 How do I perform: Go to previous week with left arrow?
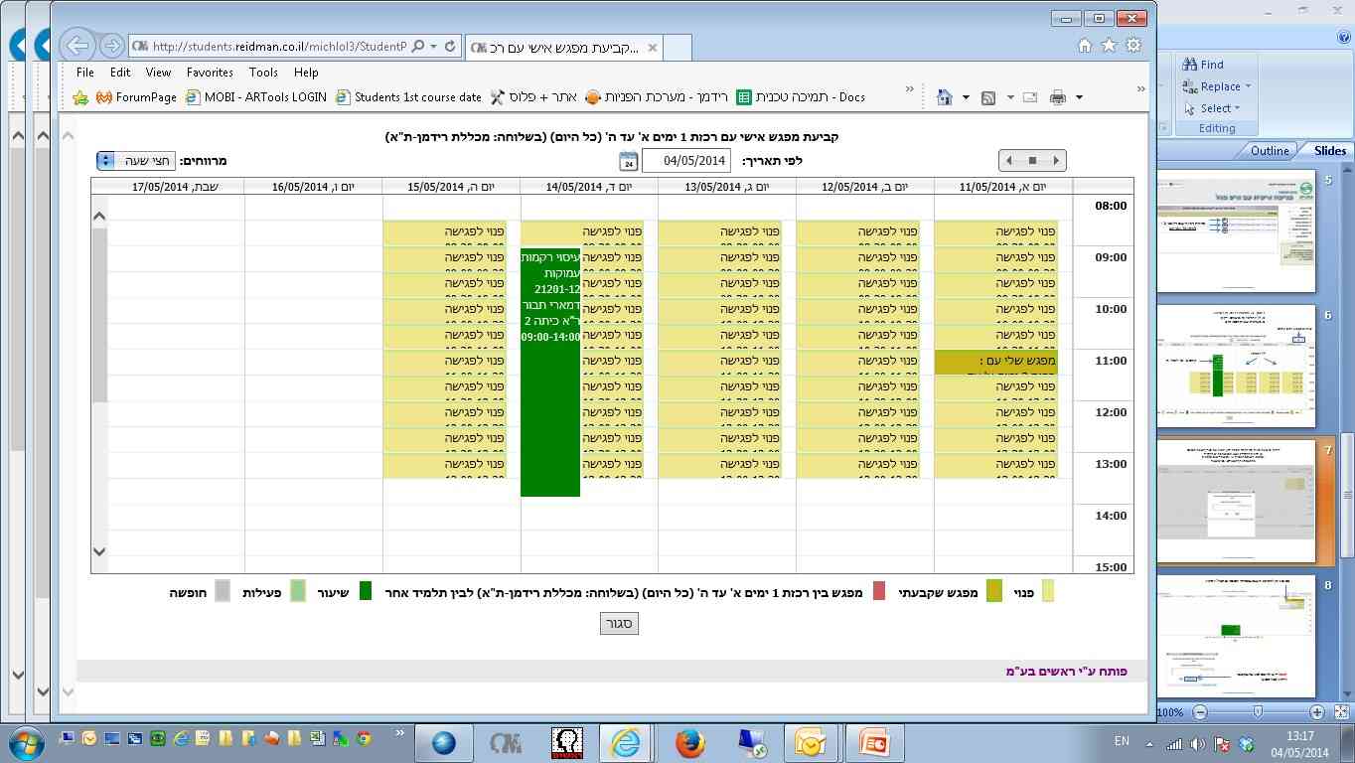pyautogui.click(x=1009, y=160)
